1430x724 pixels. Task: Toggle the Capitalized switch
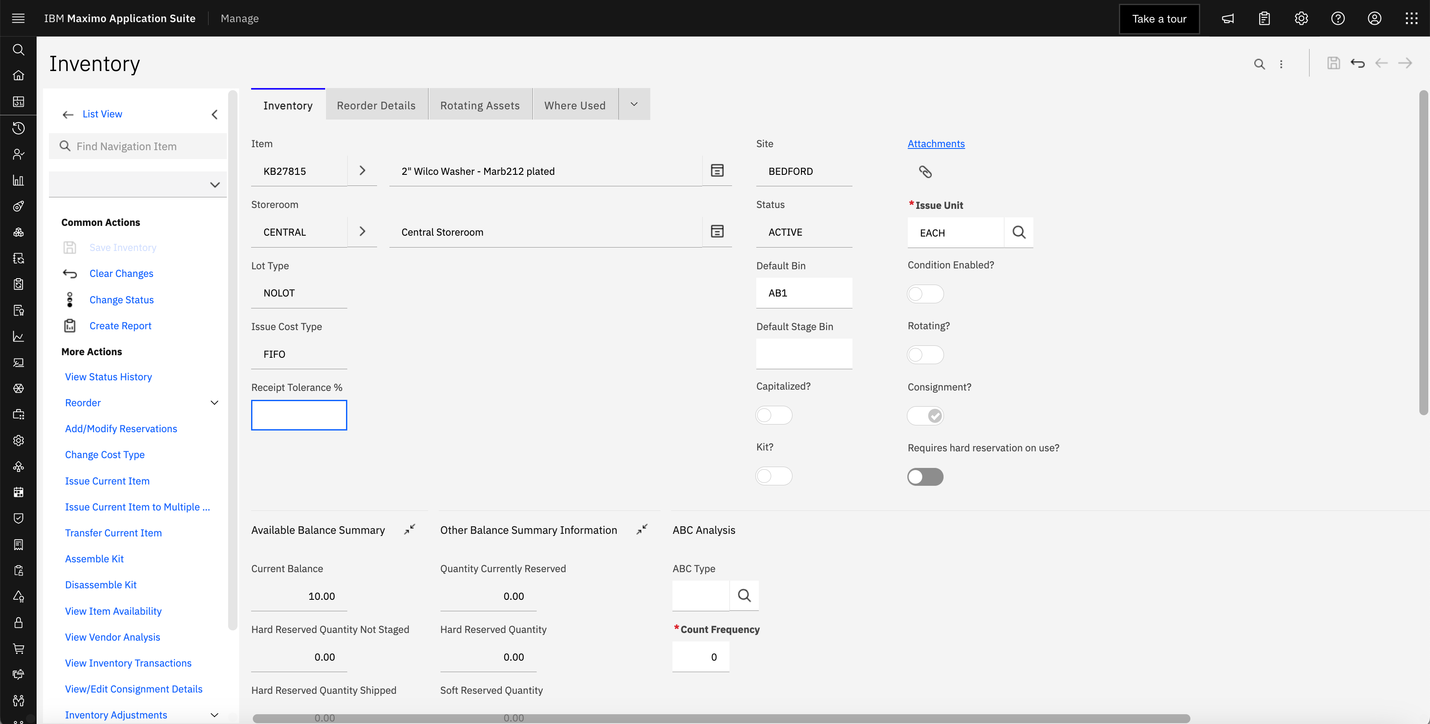(x=774, y=416)
